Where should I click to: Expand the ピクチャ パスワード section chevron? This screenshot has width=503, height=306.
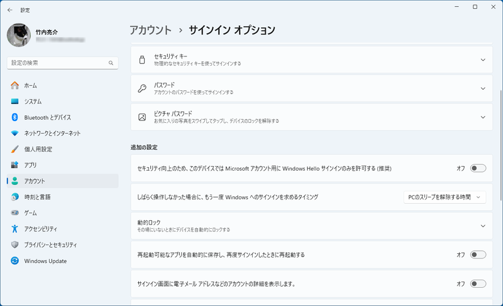(483, 117)
